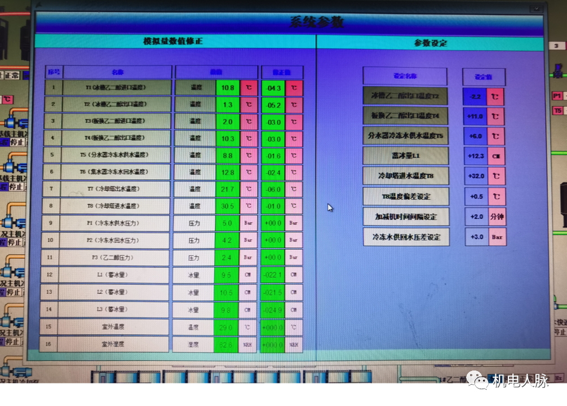This screenshot has width=567, height=406.
Task: Select setpoint -2.2 for 冰槽乙二醇出口温度T2
Action: [x=475, y=96]
